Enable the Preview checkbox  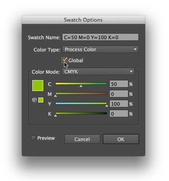(33, 138)
